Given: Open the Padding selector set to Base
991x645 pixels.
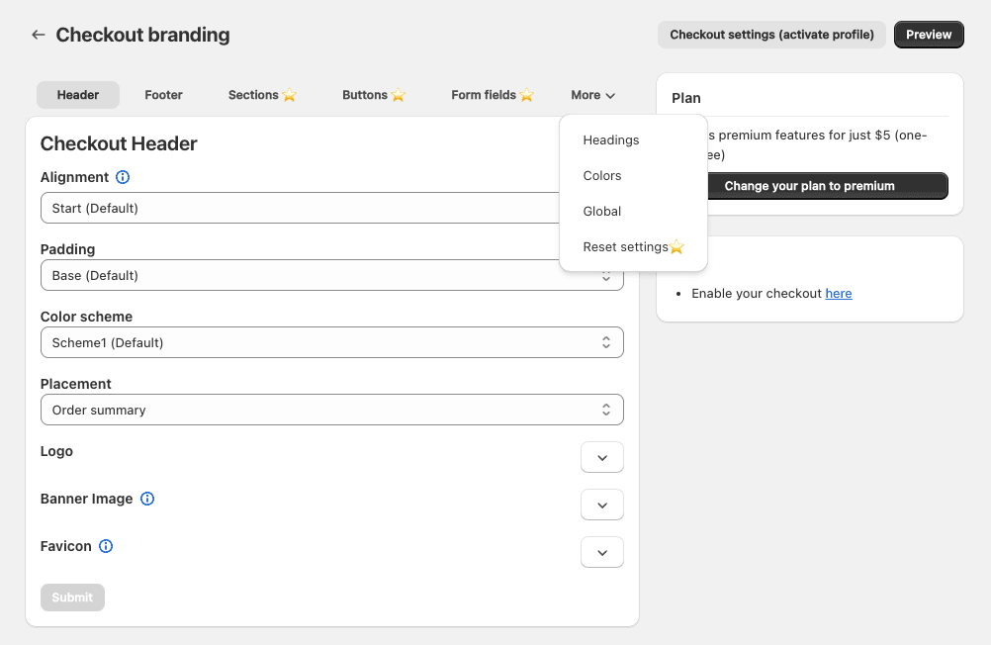Looking at the screenshot, I should tap(331, 275).
